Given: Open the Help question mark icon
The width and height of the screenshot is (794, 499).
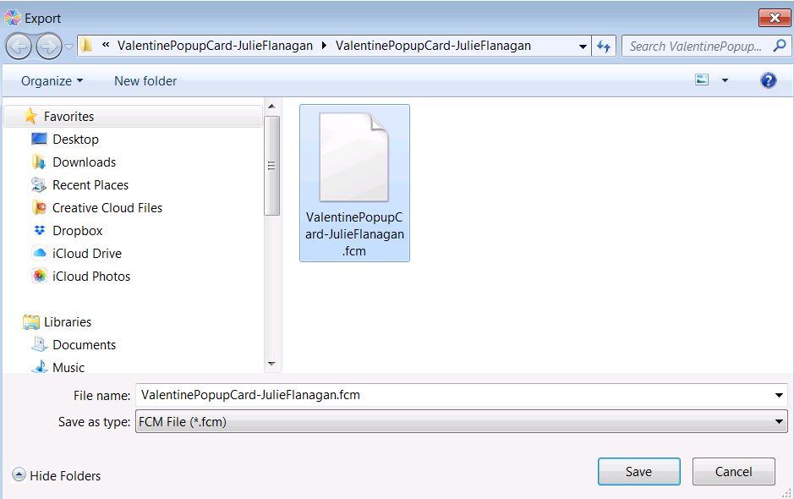Looking at the screenshot, I should coord(767,80).
